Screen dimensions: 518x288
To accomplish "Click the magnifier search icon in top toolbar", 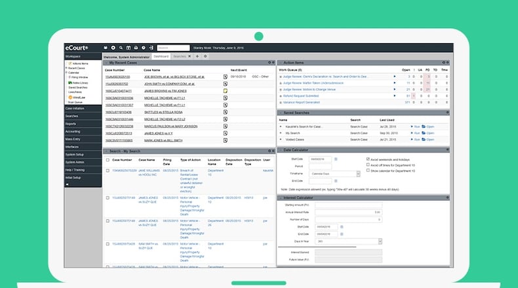I will click(121, 48).
